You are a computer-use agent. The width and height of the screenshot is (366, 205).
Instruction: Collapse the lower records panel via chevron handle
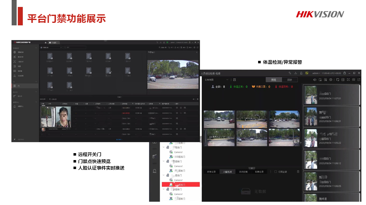click(252, 168)
